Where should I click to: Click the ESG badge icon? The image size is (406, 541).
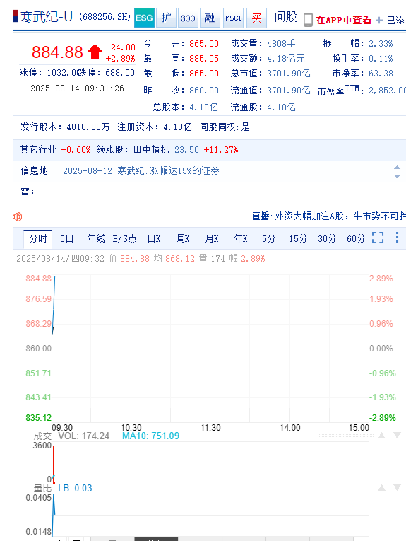[x=144, y=18]
